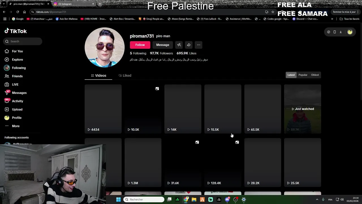This screenshot has height=204, width=362.
Task: Focus the TikTok search box
Action: [23, 41]
